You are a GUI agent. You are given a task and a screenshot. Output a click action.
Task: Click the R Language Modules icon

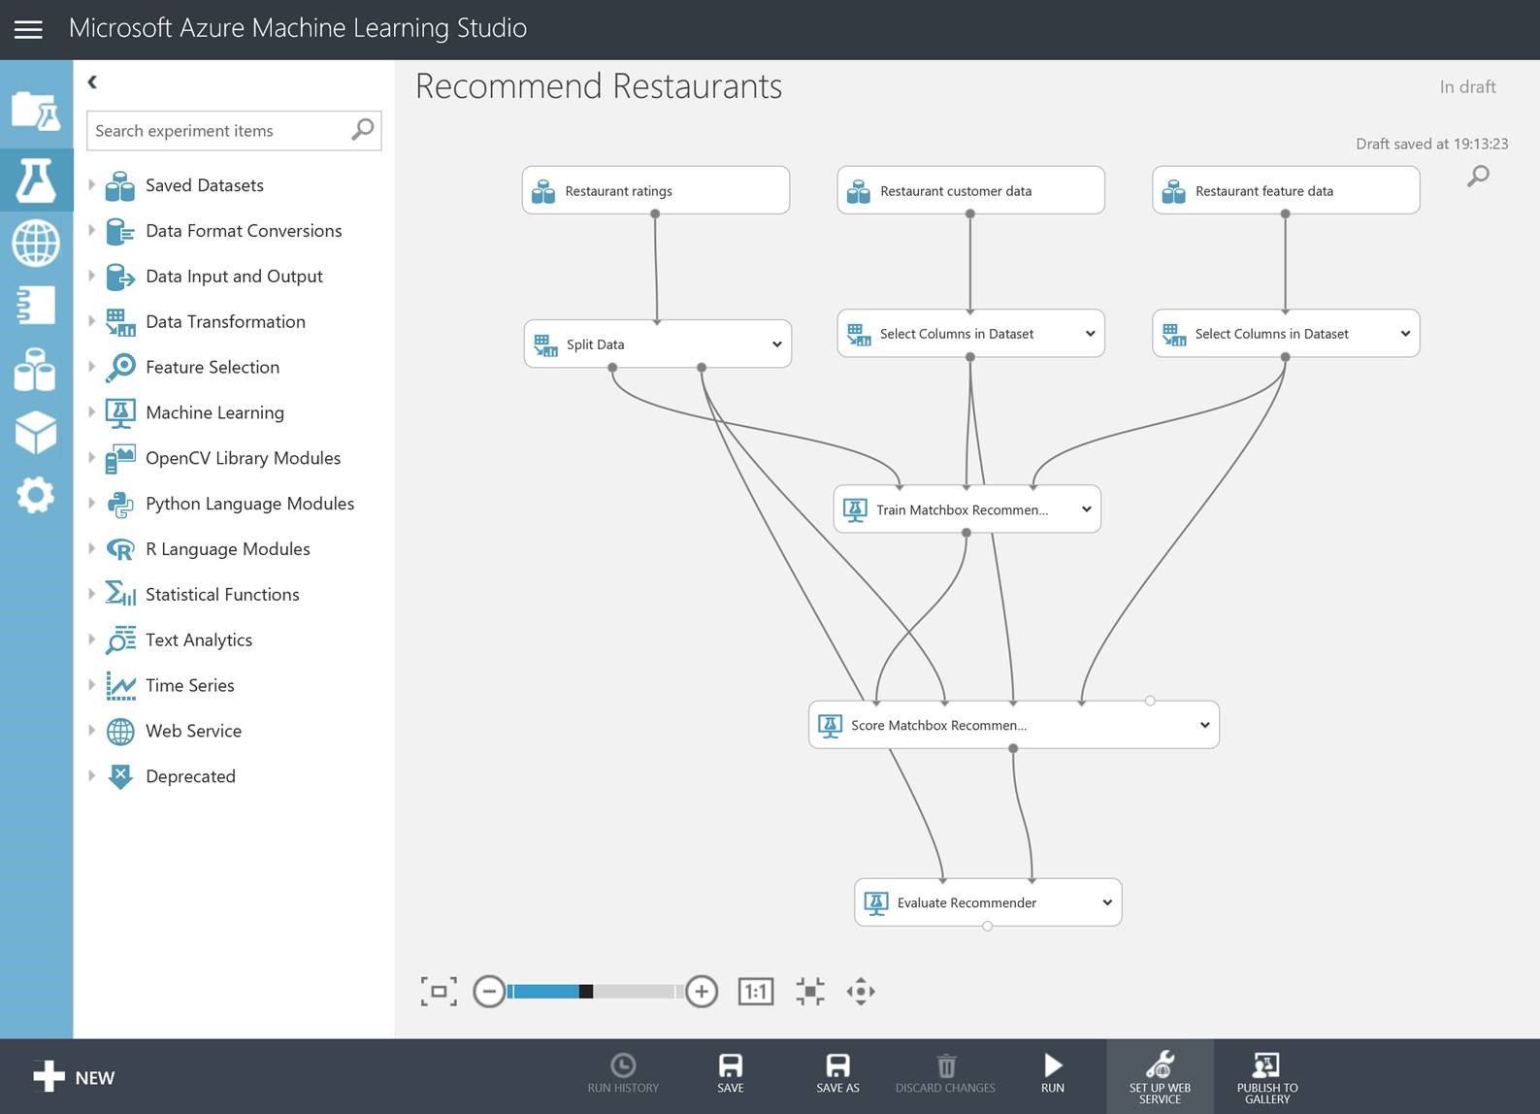point(120,549)
